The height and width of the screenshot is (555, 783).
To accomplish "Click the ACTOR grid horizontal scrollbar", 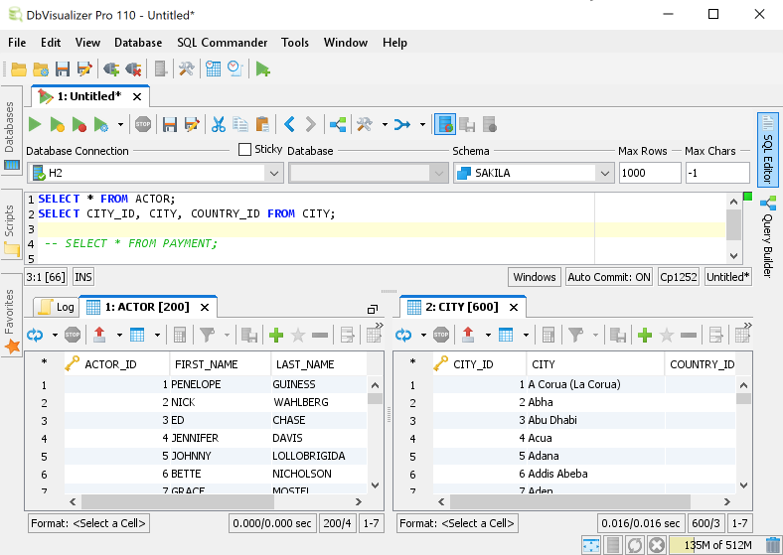I will point(177,501).
